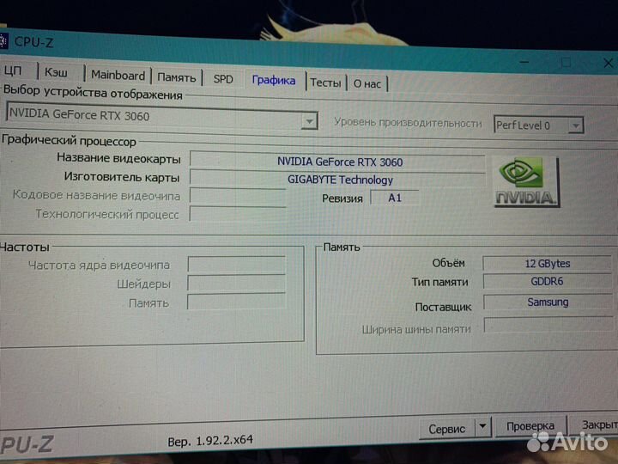Close the CPU-Z window with X

point(609,63)
